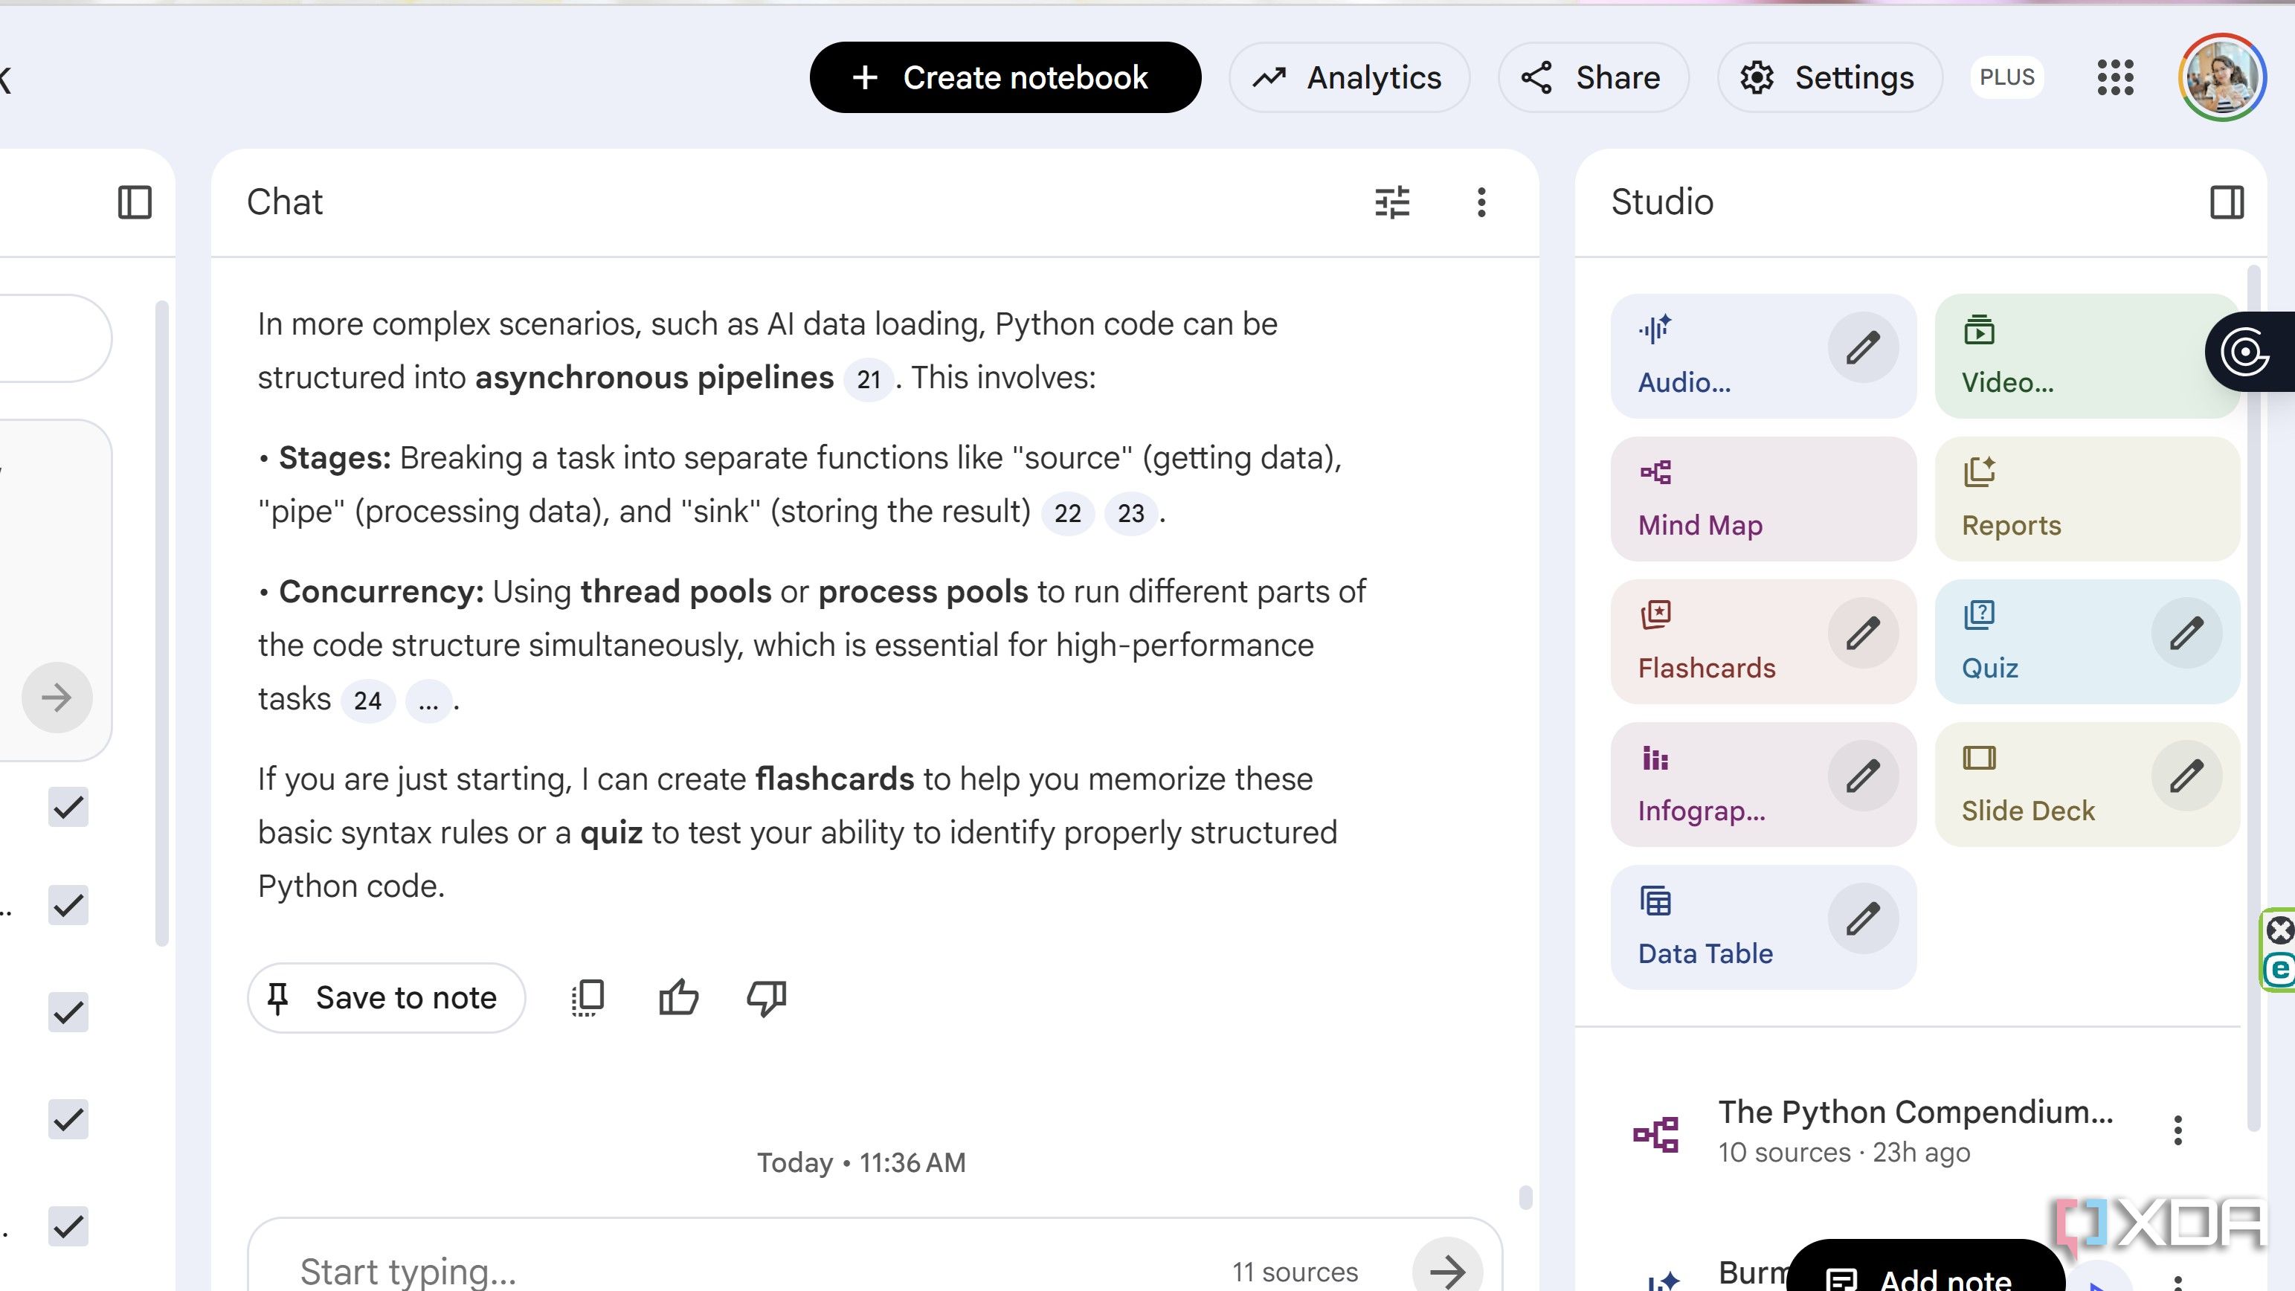Edit Audio Overview with its pencil icon

[1862, 347]
